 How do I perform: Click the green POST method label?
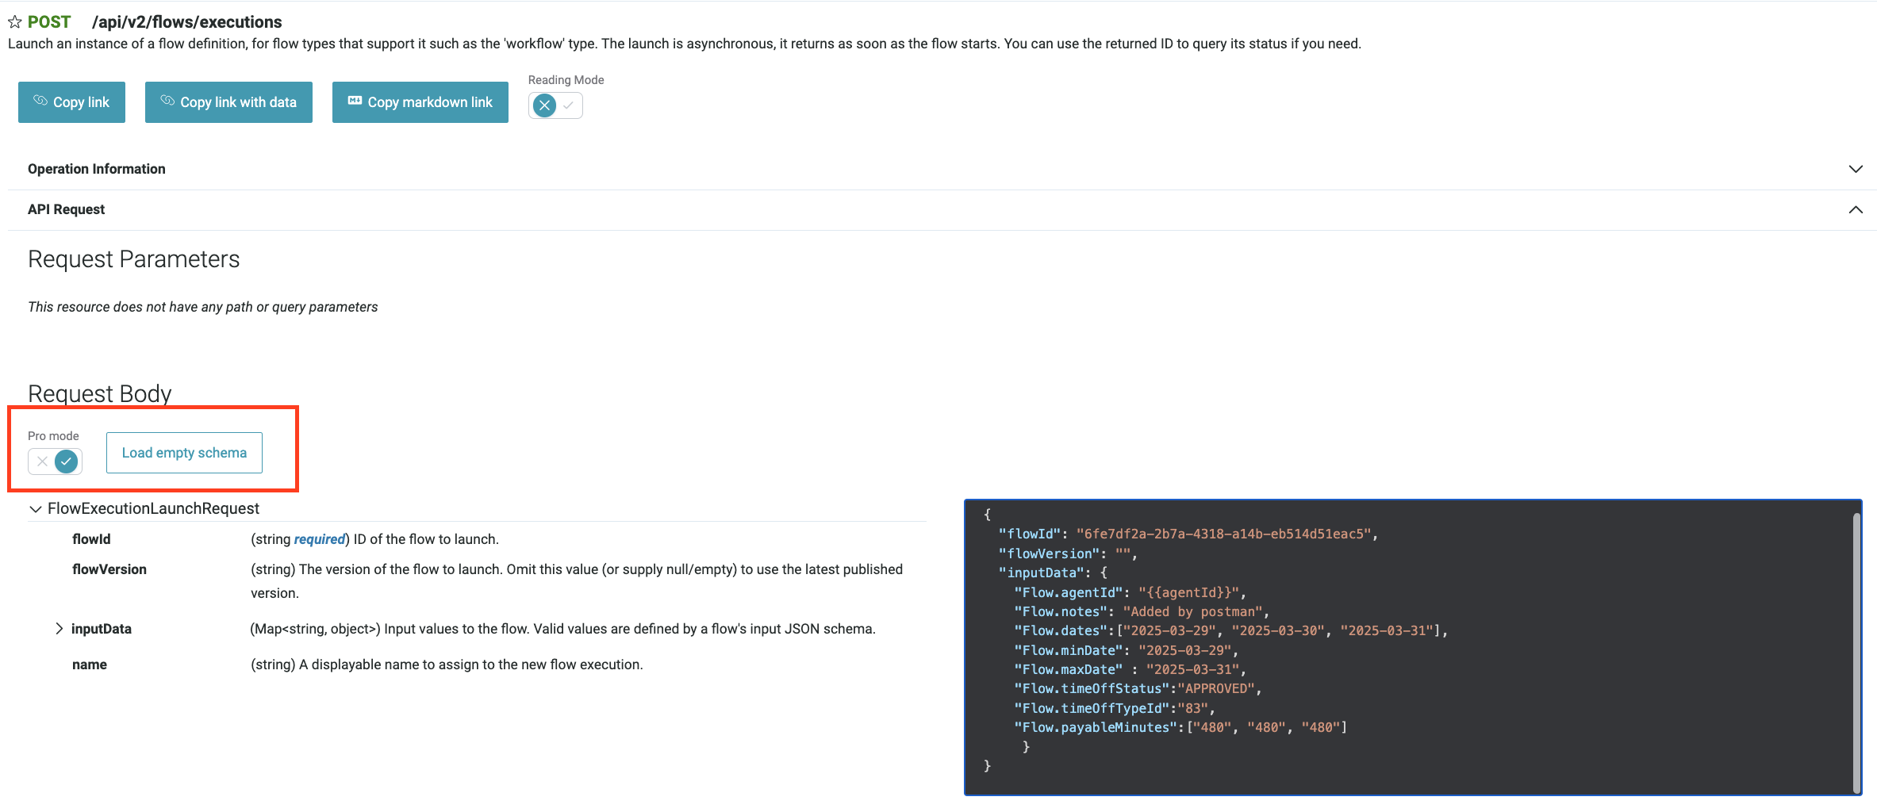(x=48, y=21)
